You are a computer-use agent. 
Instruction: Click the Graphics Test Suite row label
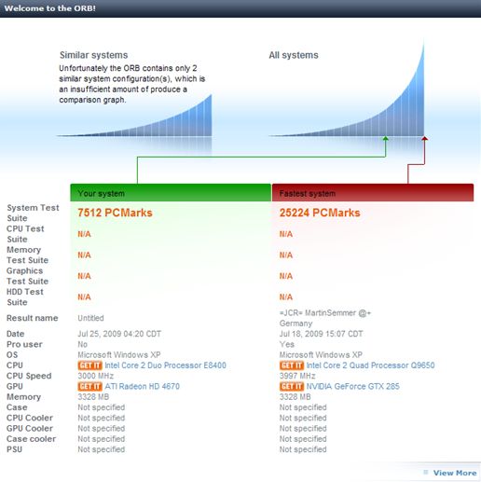coord(28,276)
